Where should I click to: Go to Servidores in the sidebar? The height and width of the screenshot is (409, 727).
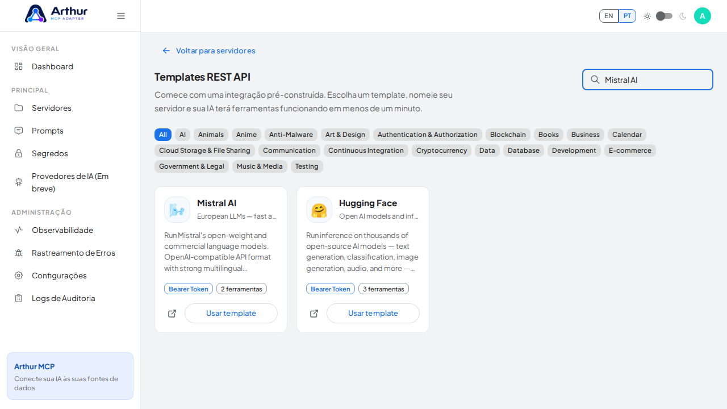[70, 108]
